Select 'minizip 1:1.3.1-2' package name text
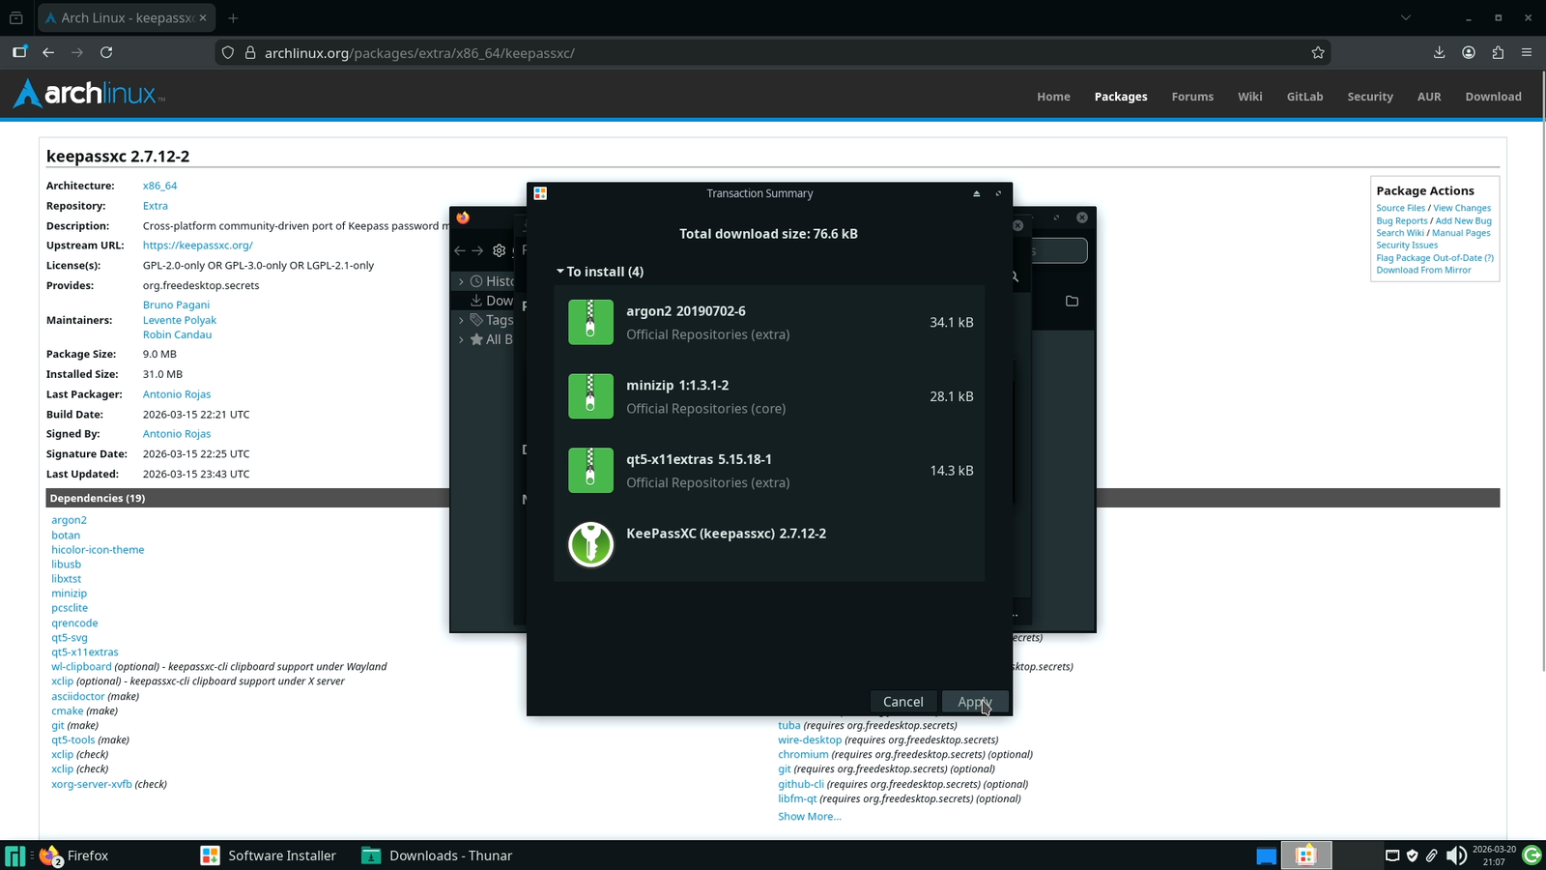This screenshot has width=1546, height=870. (677, 385)
